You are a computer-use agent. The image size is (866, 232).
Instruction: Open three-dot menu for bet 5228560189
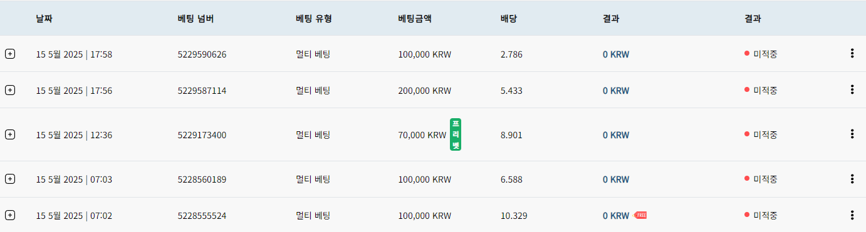[852, 179]
